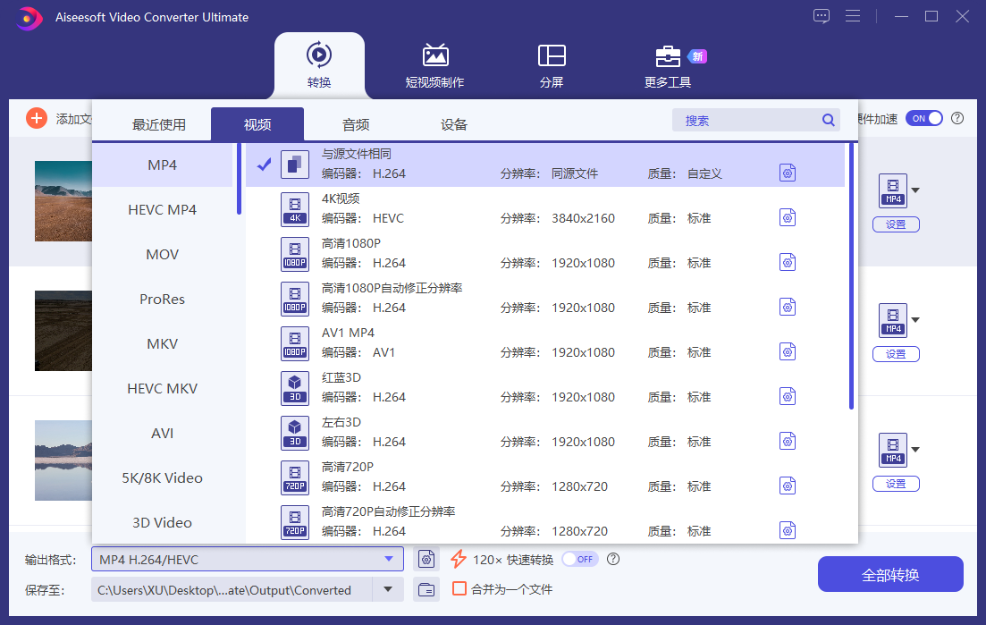Switch to the 音频 tab
The width and height of the screenshot is (986, 625).
click(356, 125)
